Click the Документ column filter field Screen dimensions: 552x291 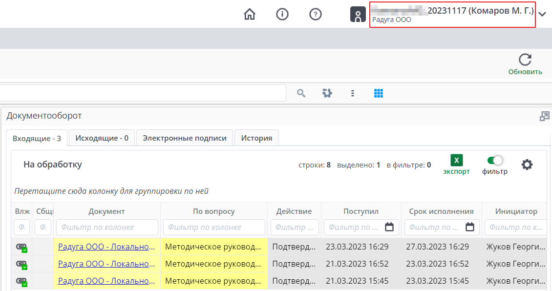(x=107, y=227)
